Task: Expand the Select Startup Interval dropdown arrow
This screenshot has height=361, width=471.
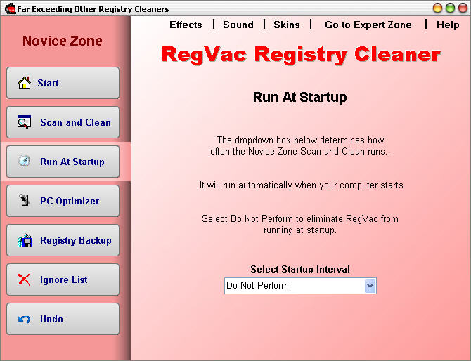Action: coord(370,286)
